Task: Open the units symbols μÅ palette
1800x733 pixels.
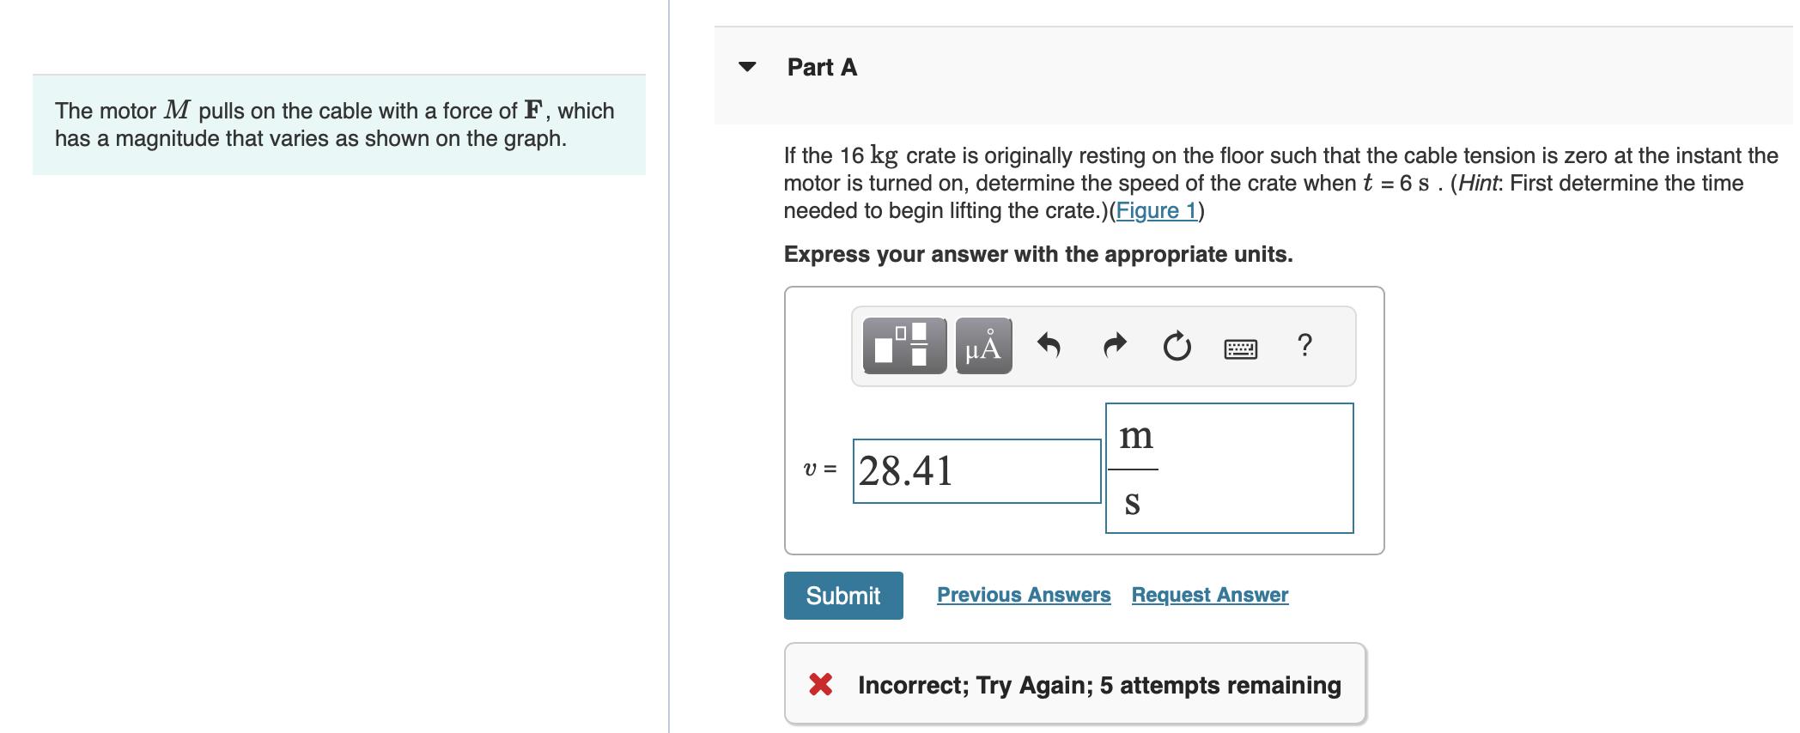Action: tap(983, 346)
